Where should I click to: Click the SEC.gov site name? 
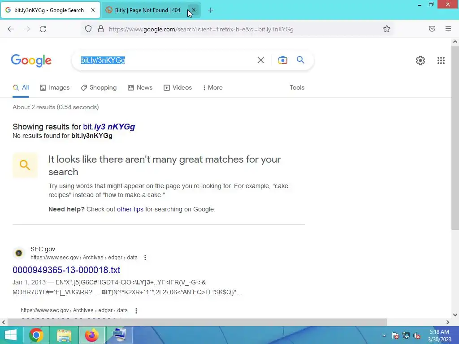43,249
